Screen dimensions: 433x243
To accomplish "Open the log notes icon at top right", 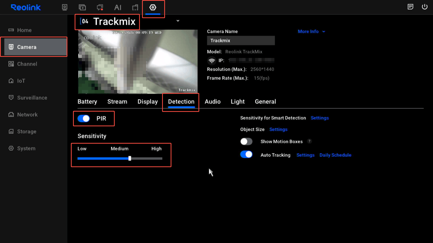I will tap(410, 7).
